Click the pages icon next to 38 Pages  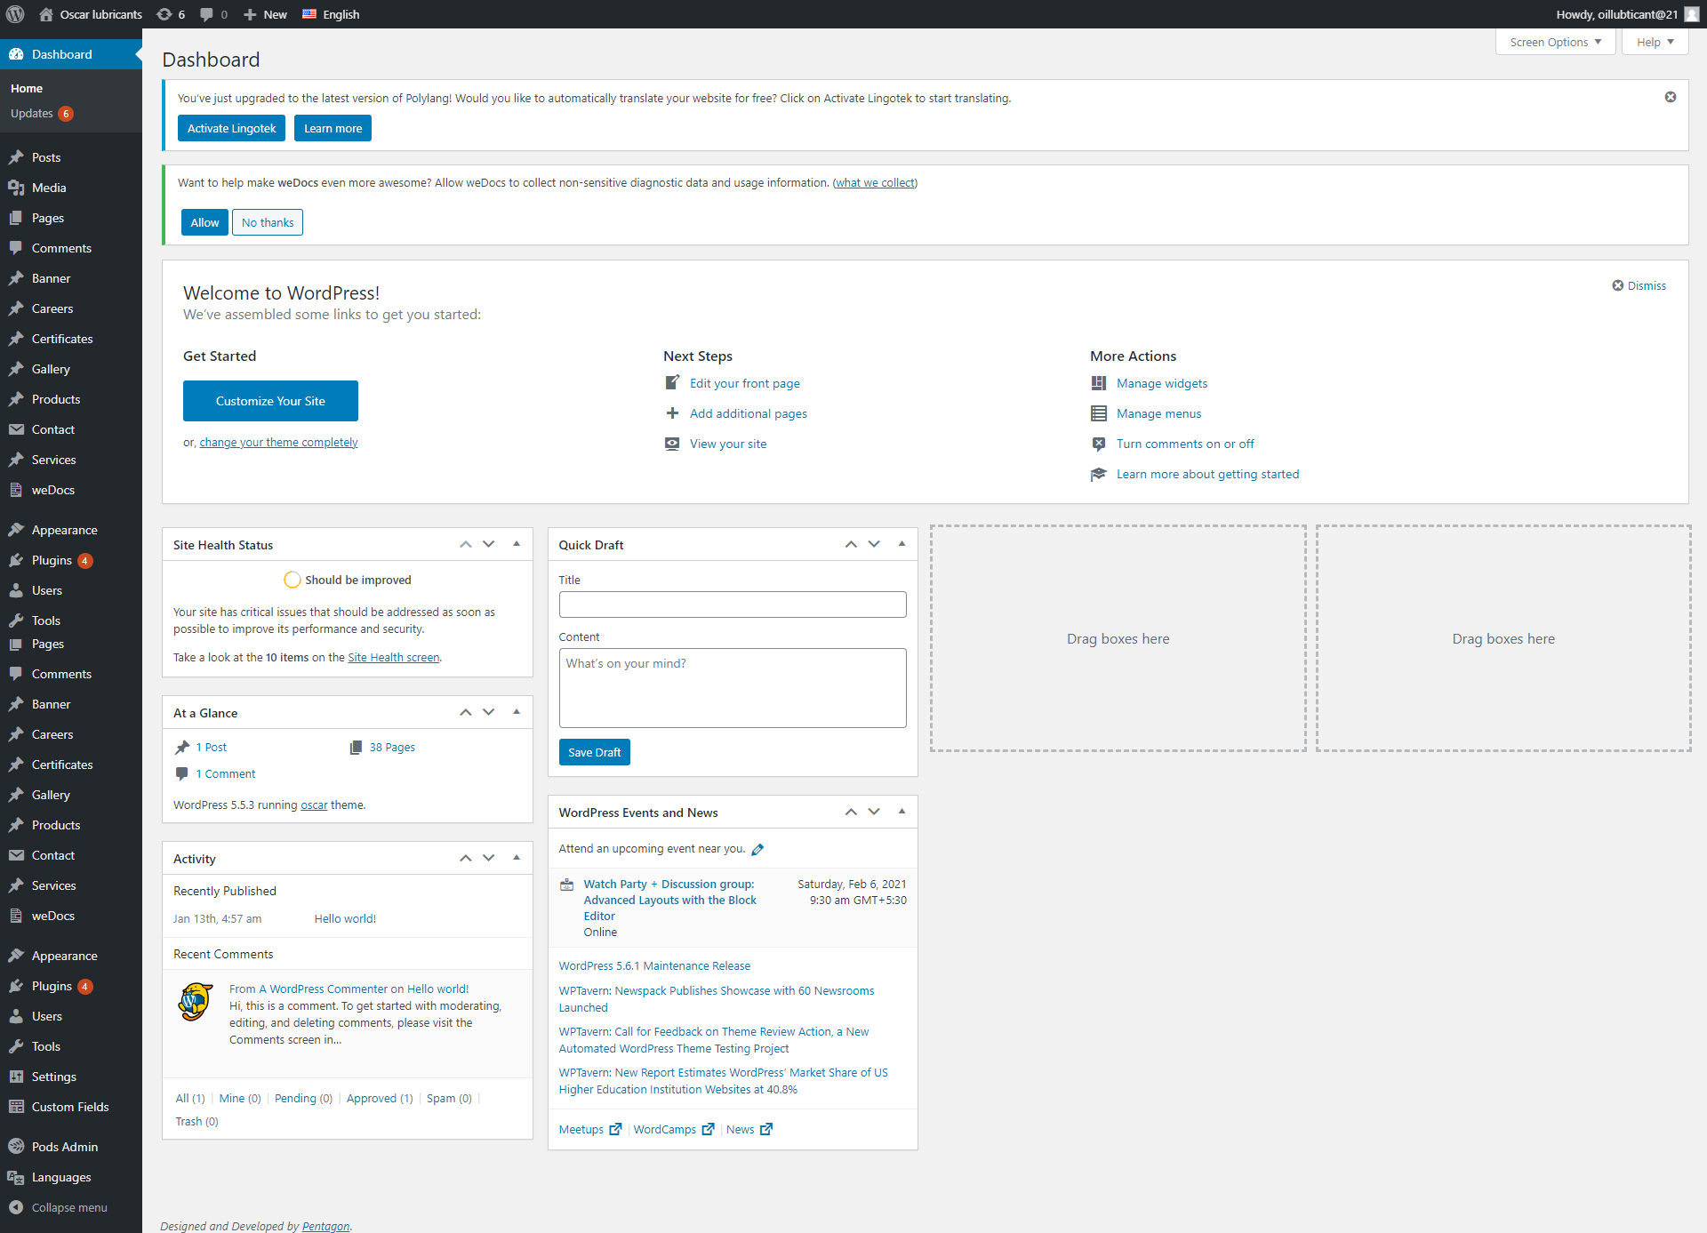(x=356, y=747)
